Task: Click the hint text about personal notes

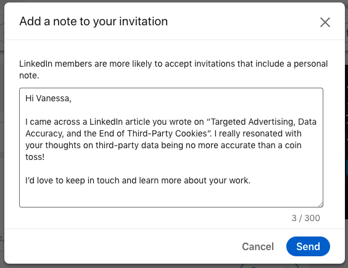Action: click(x=173, y=70)
